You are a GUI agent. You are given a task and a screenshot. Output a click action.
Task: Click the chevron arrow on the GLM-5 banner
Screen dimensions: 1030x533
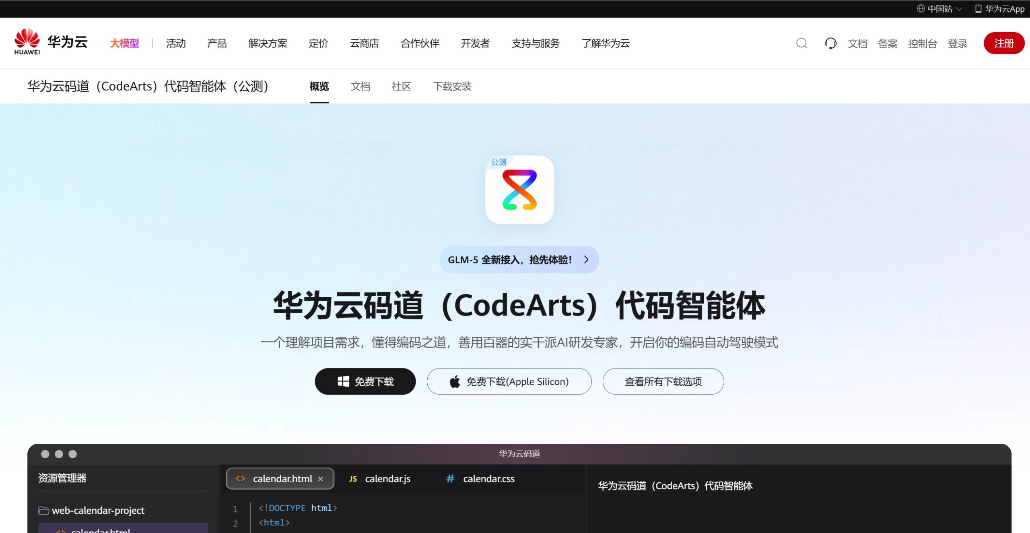point(587,259)
